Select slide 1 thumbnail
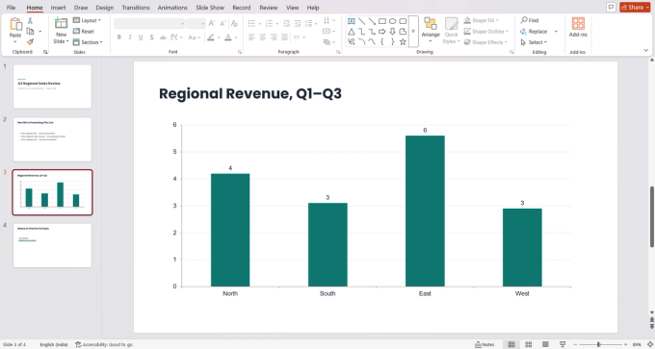The image size is (655, 349). pos(52,87)
